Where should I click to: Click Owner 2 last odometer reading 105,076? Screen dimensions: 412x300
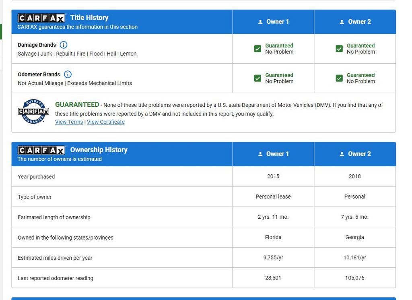354,278
